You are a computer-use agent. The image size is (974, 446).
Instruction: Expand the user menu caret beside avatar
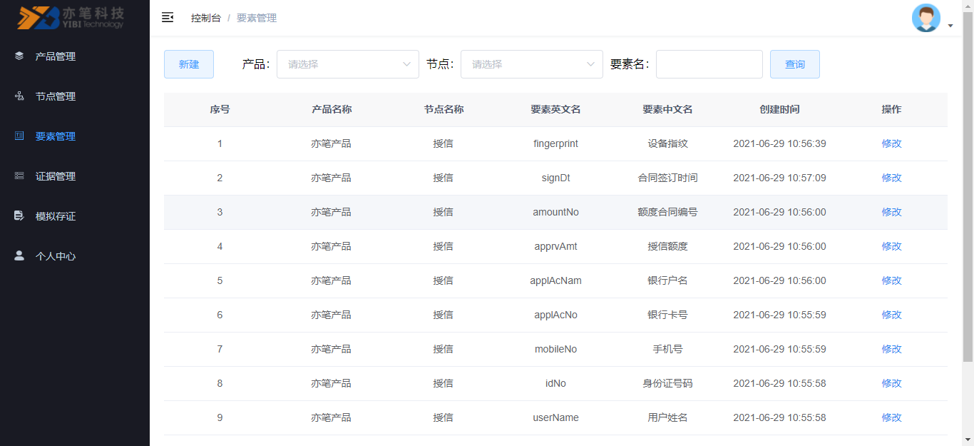coord(950,26)
